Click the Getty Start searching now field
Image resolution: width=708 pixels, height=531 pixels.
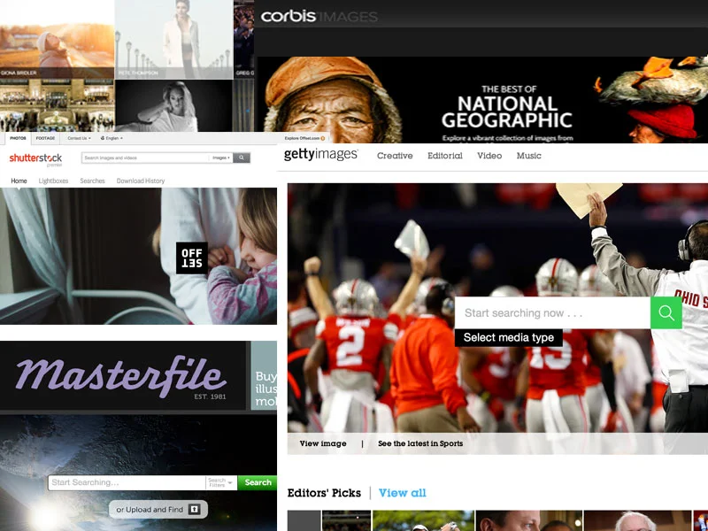[x=552, y=312]
